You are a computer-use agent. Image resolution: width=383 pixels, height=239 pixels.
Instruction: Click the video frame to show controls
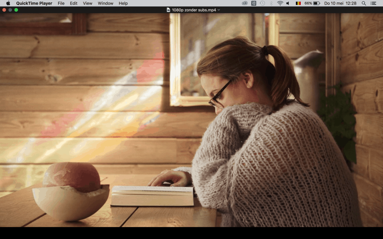[x=191, y=120]
